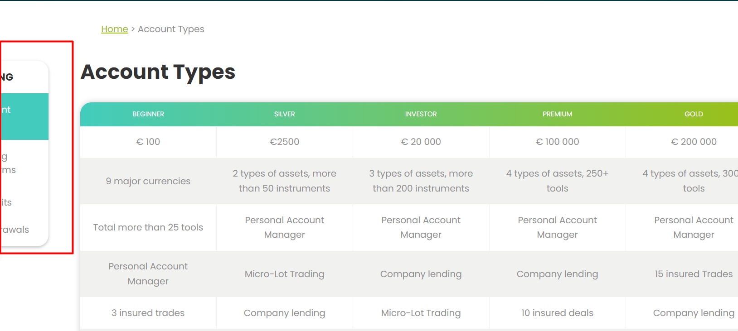The height and width of the screenshot is (331, 738).
Task: Click the Account Types breadcrumb text
Action: coord(171,29)
